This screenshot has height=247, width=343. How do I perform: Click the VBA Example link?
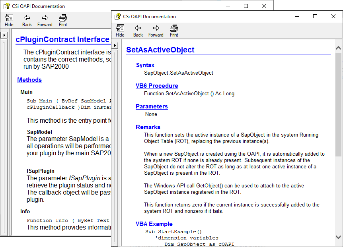click(x=154, y=224)
